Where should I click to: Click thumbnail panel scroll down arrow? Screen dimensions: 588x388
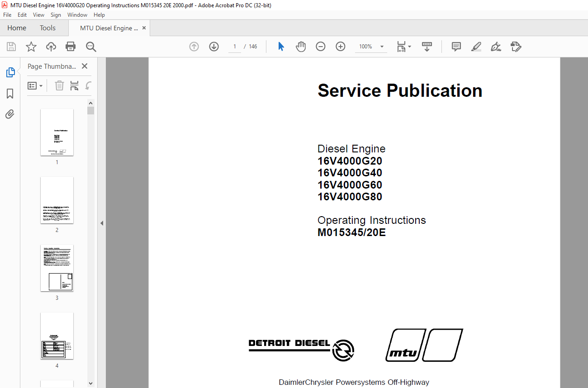click(x=91, y=383)
